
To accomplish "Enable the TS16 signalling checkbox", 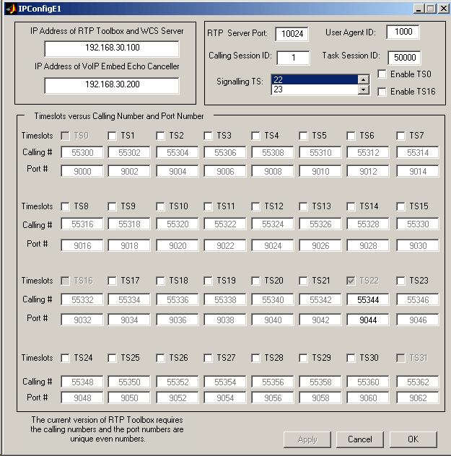I will click(382, 92).
